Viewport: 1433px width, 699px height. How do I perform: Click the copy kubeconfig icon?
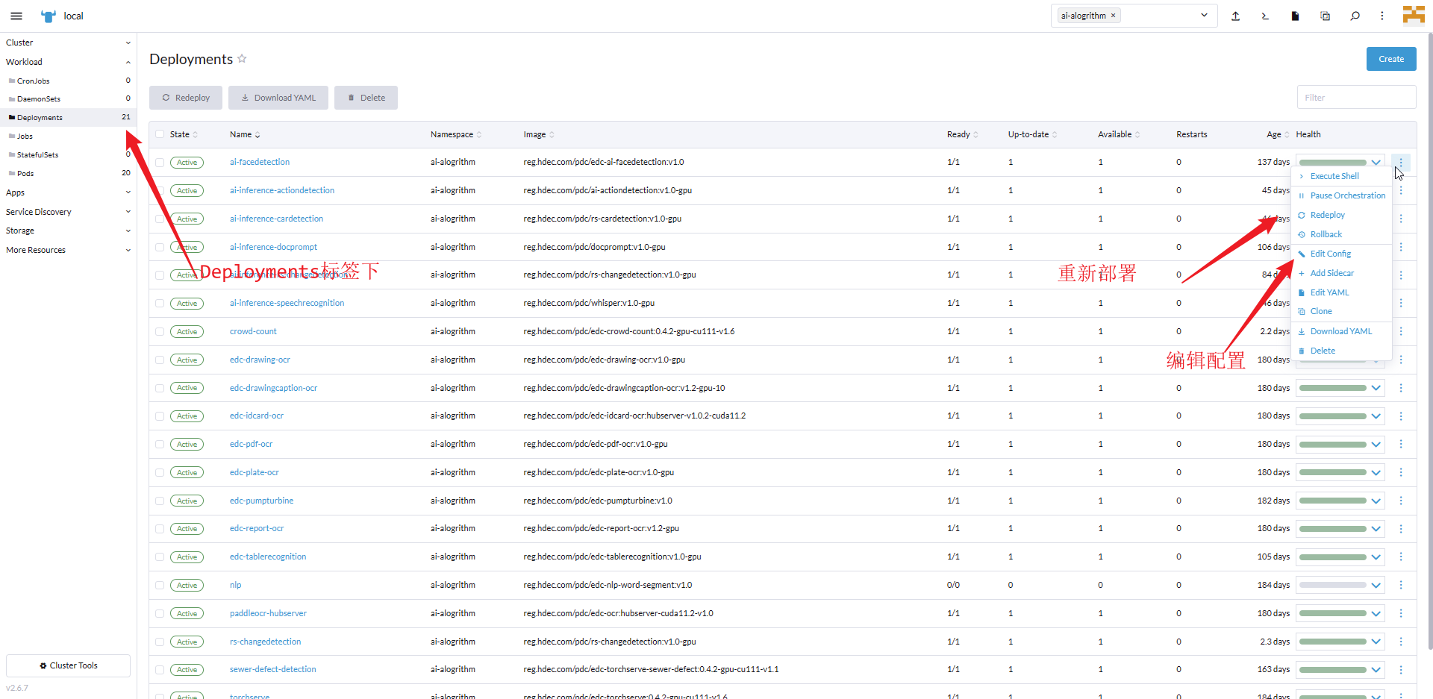tap(1325, 16)
